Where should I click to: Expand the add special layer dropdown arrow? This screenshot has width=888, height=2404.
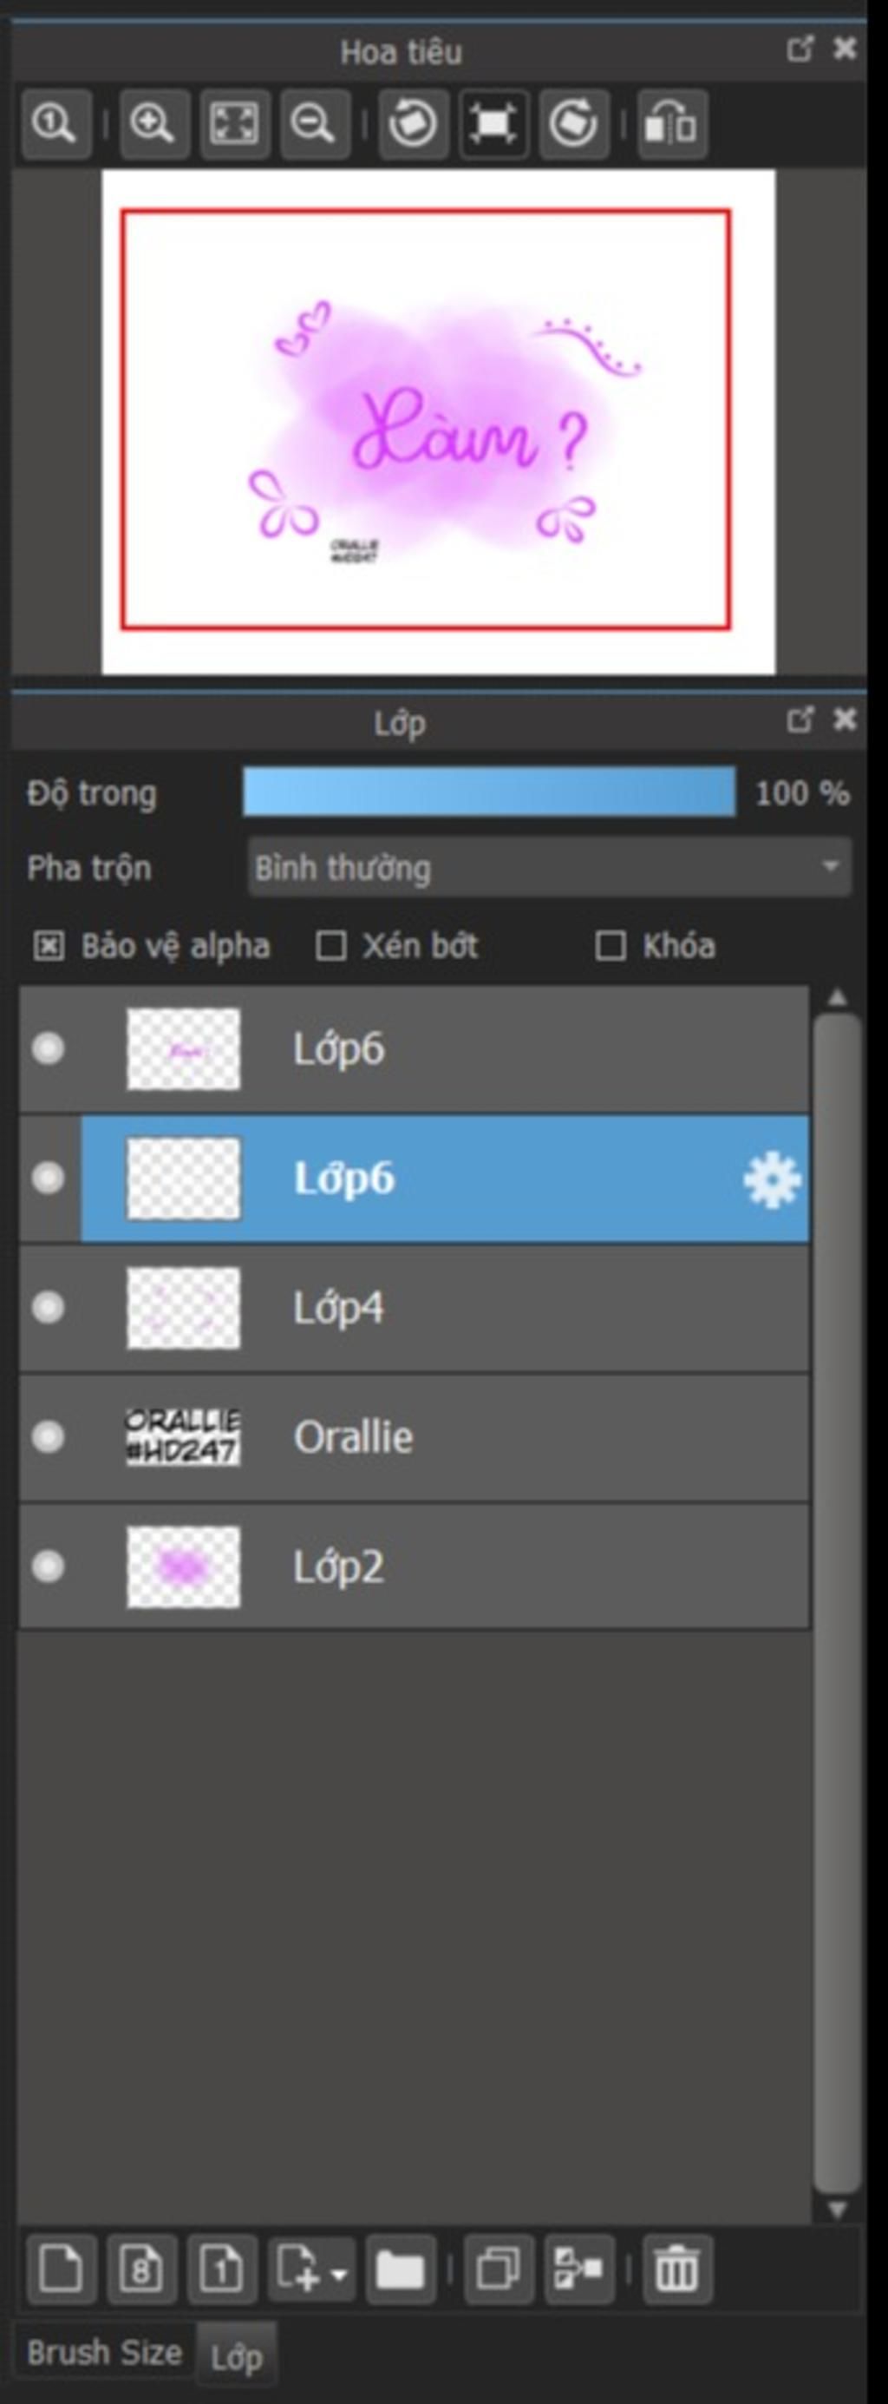click(x=340, y=2272)
